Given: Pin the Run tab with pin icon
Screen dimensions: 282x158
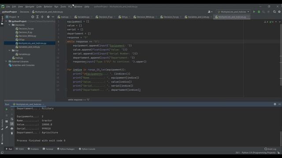Looking at the screenshot, I should (x=7, y=128).
